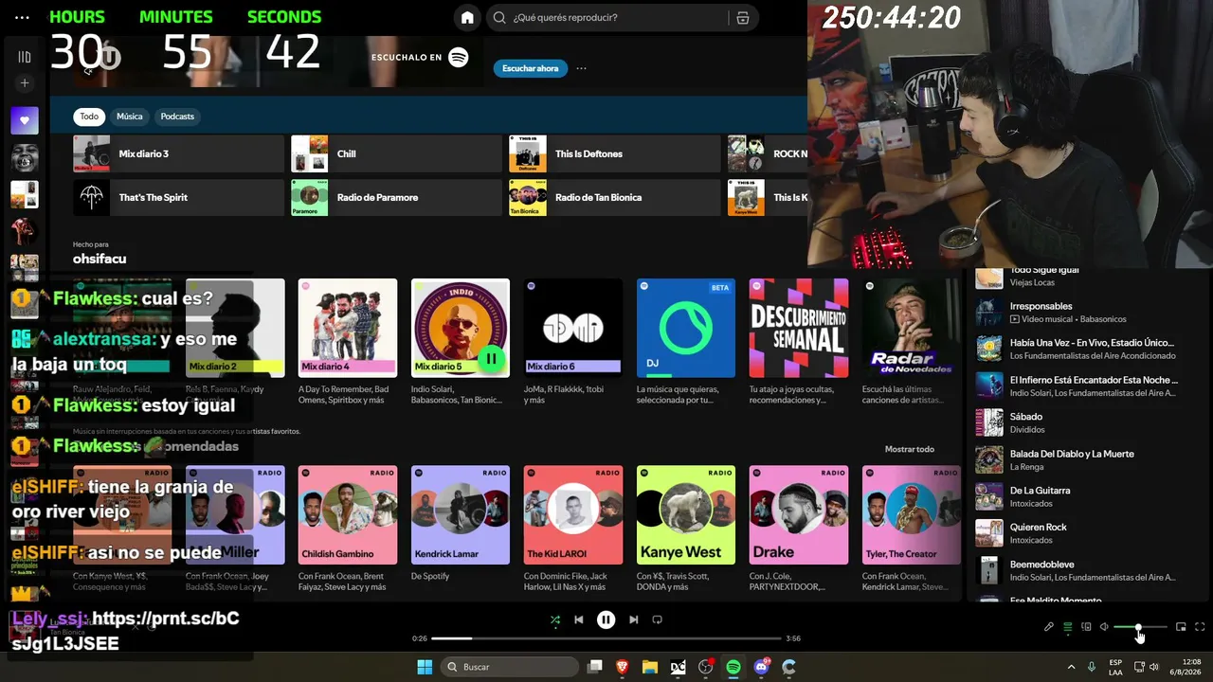Enter full screen mode

click(1200, 627)
